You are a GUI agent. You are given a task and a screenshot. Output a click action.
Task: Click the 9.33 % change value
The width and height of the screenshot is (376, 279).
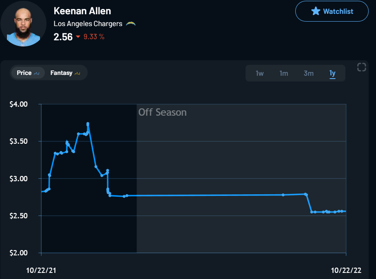(x=94, y=37)
